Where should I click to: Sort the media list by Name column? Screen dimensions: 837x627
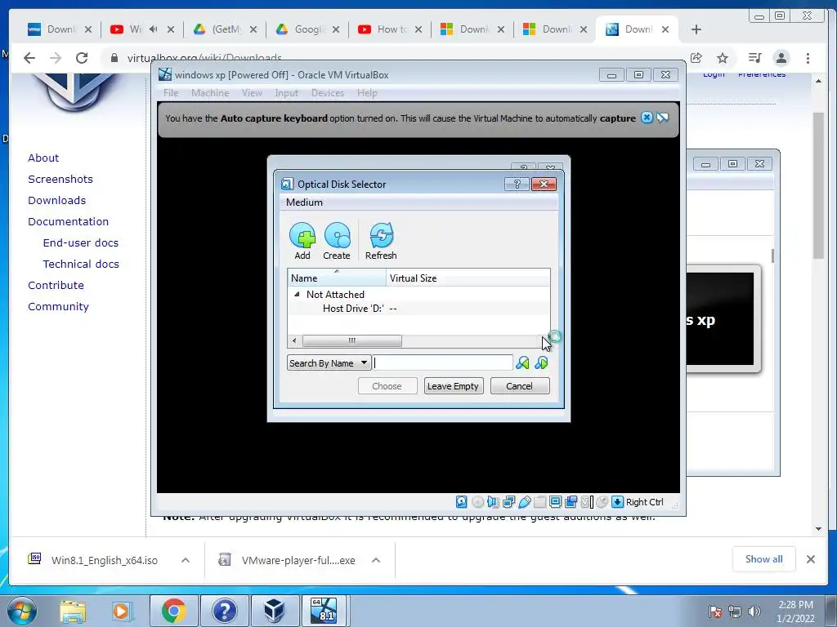tap(337, 278)
